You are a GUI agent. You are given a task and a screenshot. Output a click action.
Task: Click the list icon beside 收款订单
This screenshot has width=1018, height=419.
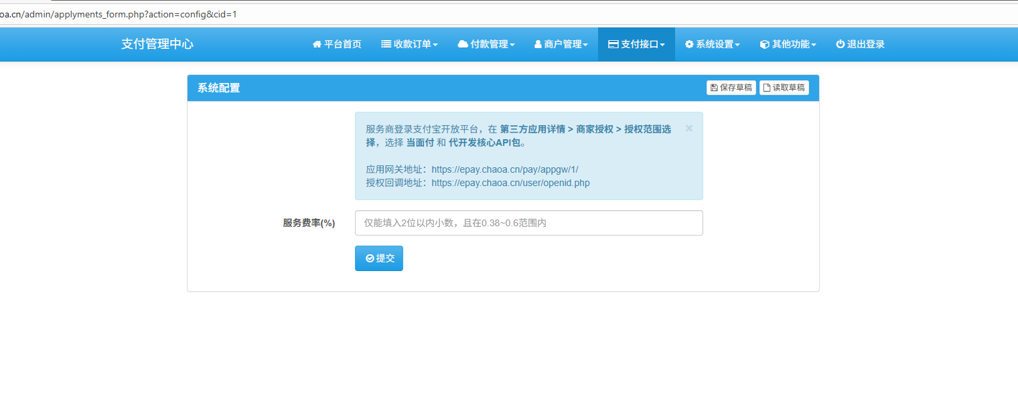point(386,44)
